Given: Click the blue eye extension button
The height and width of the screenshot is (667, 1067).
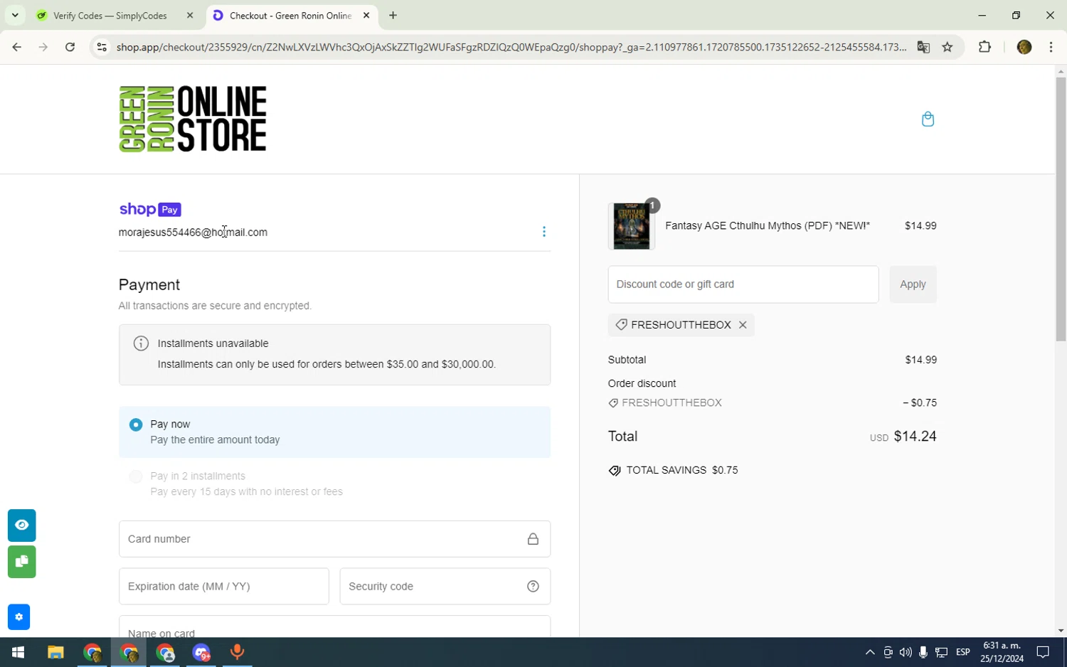Looking at the screenshot, I should point(21,525).
